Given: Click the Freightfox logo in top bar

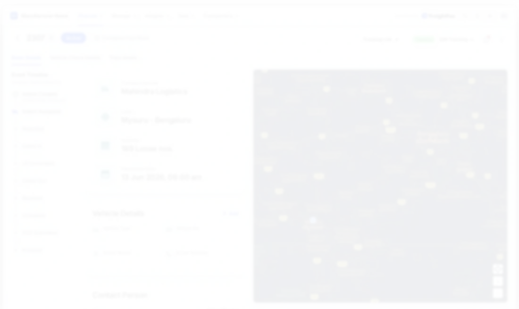Looking at the screenshot, I should tap(438, 16).
